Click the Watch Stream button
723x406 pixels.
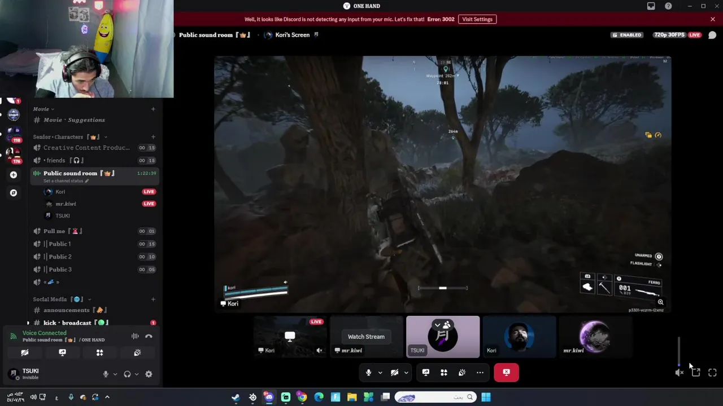click(366, 337)
